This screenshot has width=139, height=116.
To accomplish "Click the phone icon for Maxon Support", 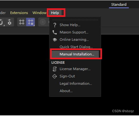I will (55, 32).
